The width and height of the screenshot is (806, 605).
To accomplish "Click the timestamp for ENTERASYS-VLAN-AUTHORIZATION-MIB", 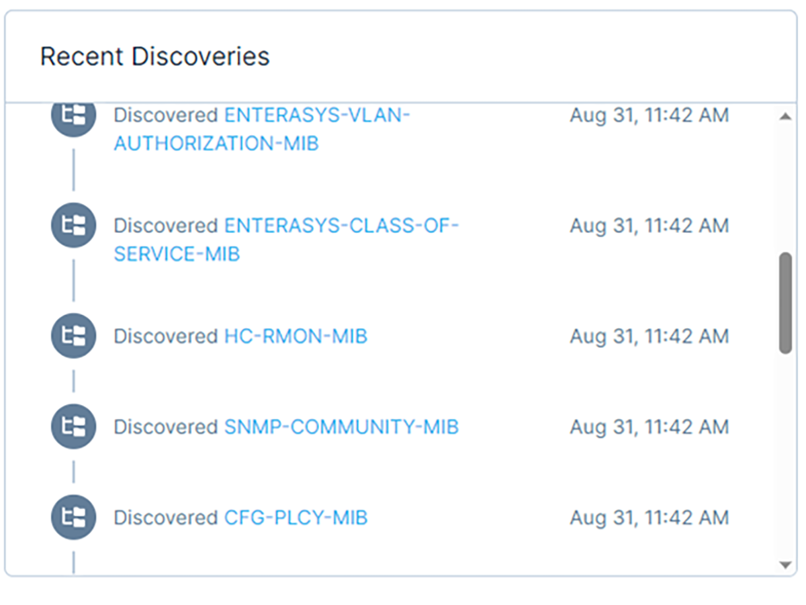I will pos(649,115).
